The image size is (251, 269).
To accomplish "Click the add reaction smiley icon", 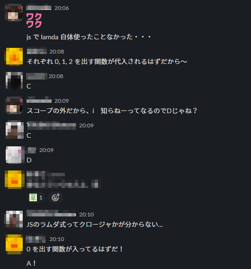I will (x=55, y=197).
